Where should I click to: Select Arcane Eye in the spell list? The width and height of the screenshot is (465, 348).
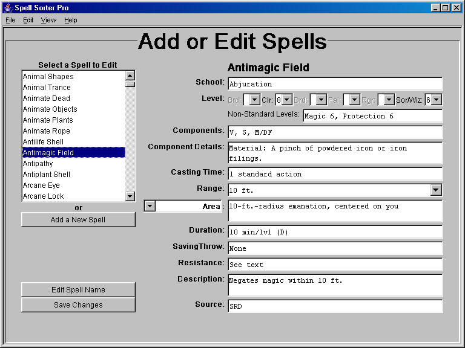point(73,185)
